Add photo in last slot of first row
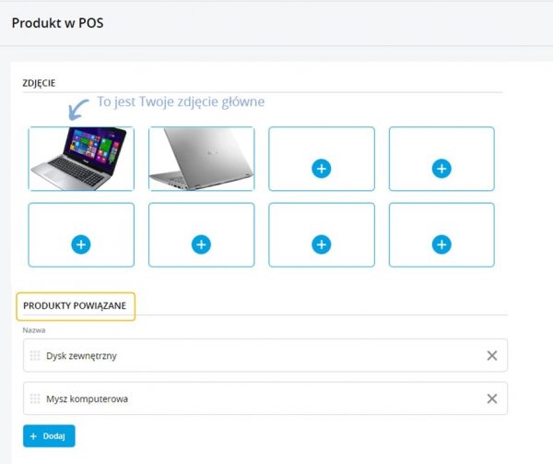This screenshot has height=464, width=553. pos(441,169)
